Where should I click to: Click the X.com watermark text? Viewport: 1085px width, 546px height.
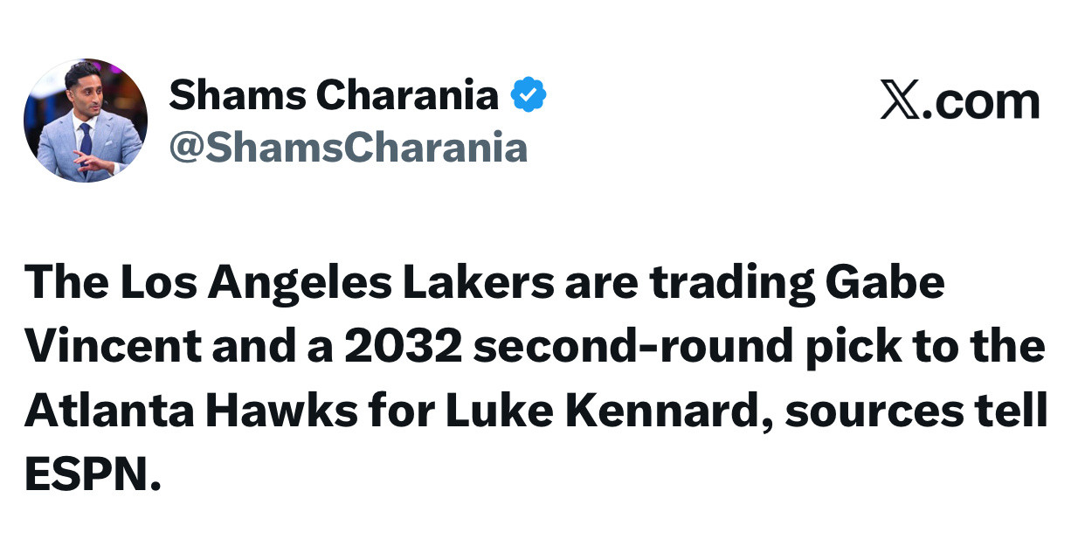click(959, 102)
